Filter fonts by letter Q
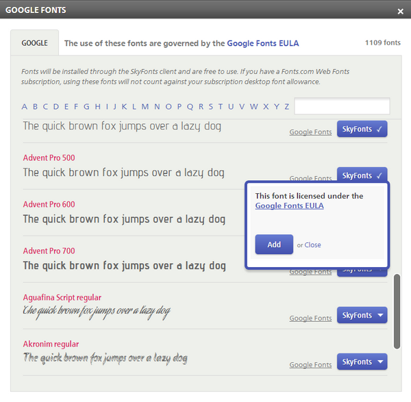This screenshot has width=411, height=402. [x=190, y=107]
